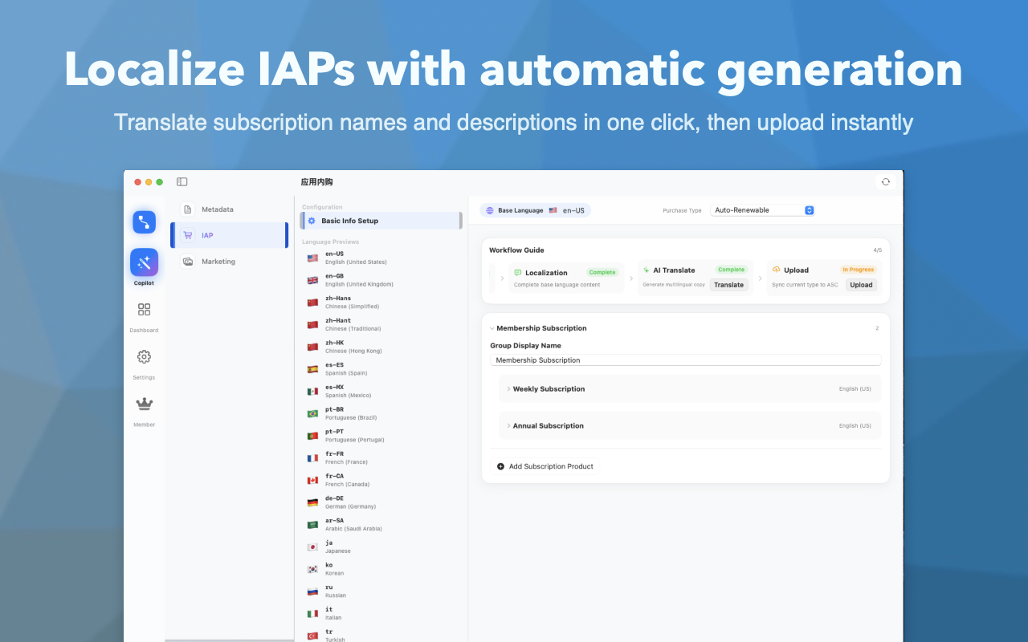The image size is (1028, 642).
Task: Click the Metadata document icon
Action: click(x=187, y=209)
